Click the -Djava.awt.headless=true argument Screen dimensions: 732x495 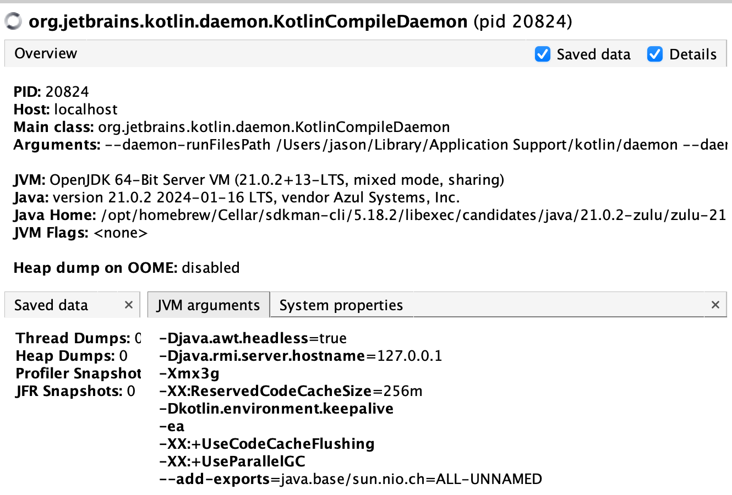[x=253, y=338]
